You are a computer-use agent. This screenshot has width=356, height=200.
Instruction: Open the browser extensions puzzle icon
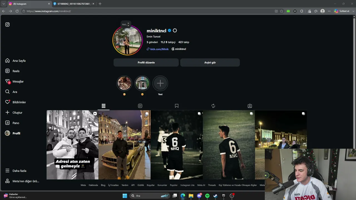(x=302, y=11)
